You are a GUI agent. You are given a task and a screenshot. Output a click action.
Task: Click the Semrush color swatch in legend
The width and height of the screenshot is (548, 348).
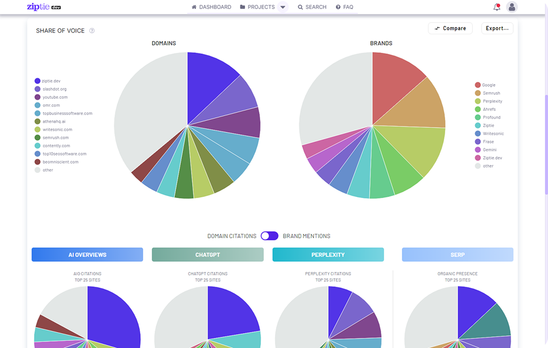point(478,93)
